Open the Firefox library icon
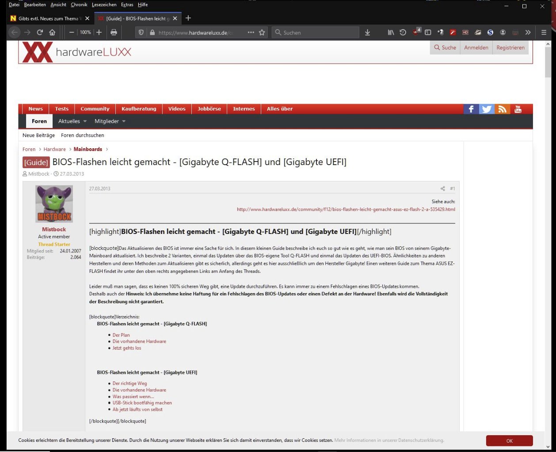This screenshot has width=556, height=452. [391, 32]
